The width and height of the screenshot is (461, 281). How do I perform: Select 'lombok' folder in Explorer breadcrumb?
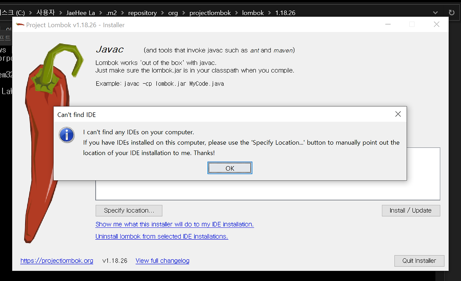pyautogui.click(x=253, y=13)
